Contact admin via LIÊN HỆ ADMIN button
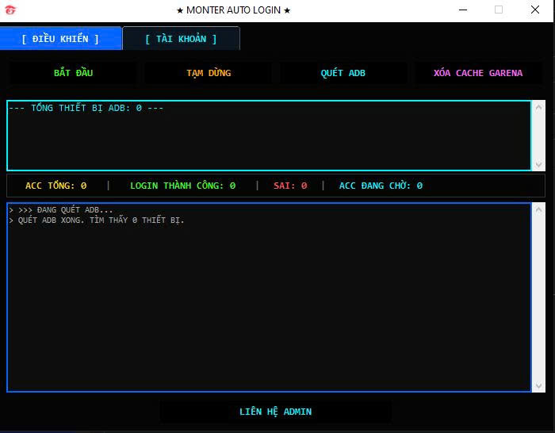The image size is (555, 433). 275,412
